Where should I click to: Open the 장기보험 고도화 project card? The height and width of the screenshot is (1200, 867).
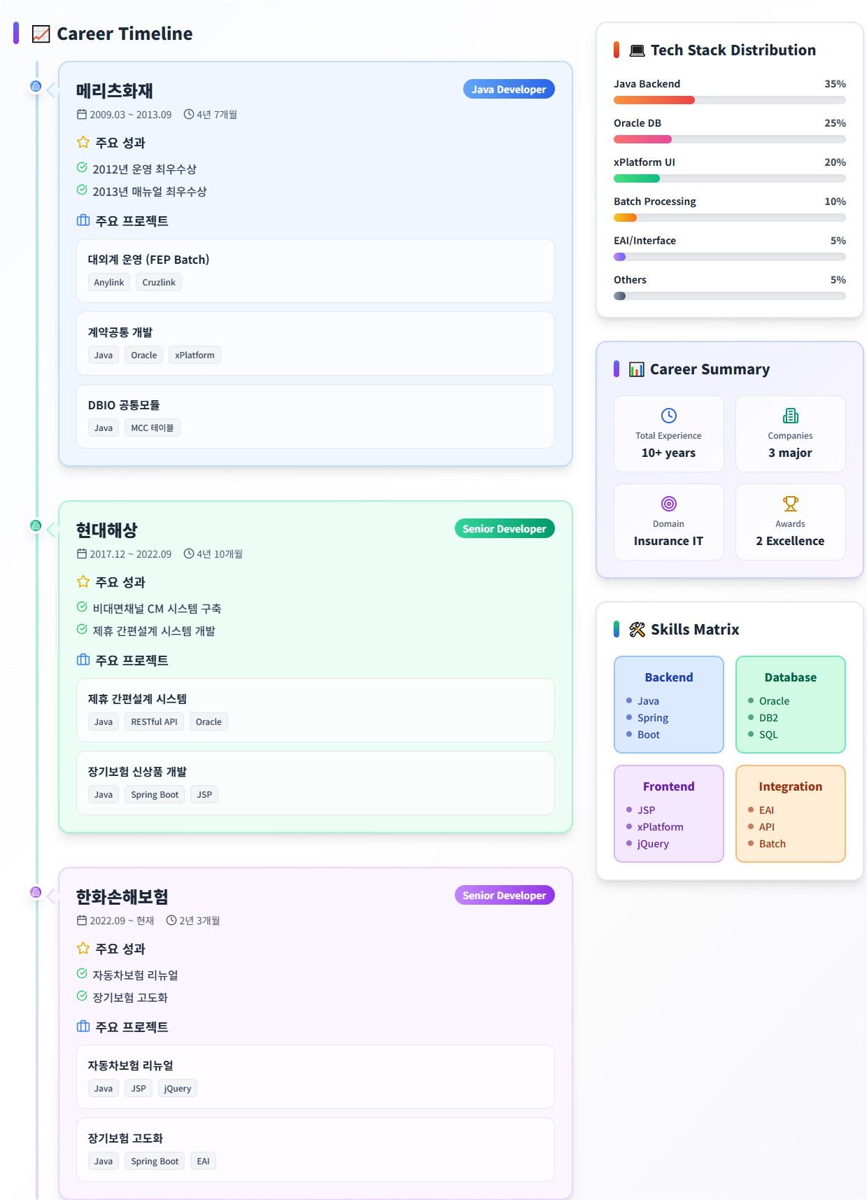point(316,1150)
